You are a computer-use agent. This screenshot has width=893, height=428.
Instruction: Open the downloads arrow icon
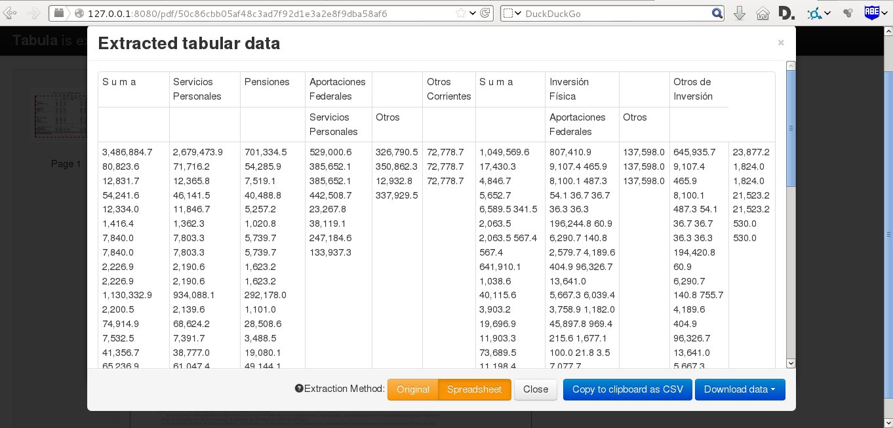739,13
